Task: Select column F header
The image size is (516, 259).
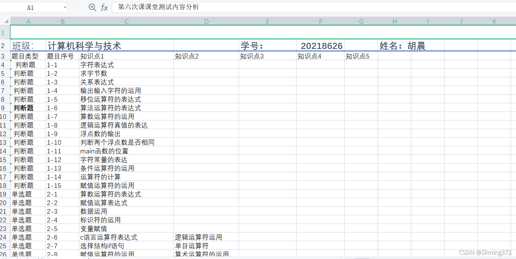Action: (x=321, y=21)
